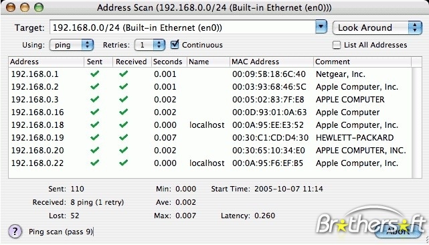
Task: Select address 192.168.0.1
Action: coord(35,74)
